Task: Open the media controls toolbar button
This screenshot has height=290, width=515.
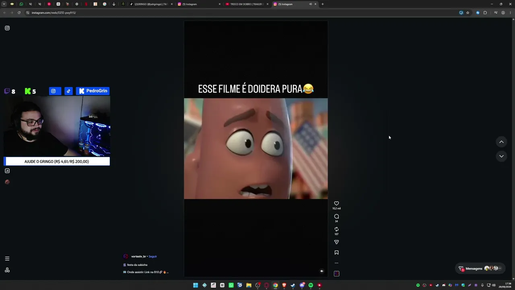Action: (496, 12)
